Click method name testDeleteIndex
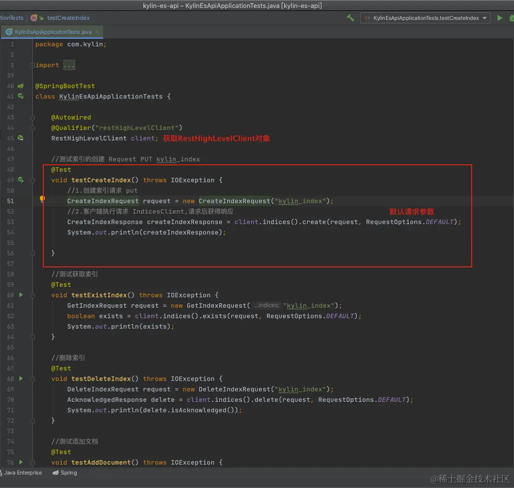514x488 pixels. 101,378
